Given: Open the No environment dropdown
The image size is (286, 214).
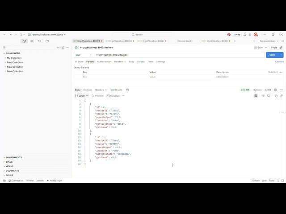Looking at the screenshot, I should click(269, 41).
